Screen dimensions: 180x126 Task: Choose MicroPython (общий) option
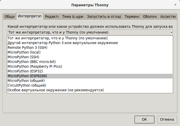click(90, 81)
